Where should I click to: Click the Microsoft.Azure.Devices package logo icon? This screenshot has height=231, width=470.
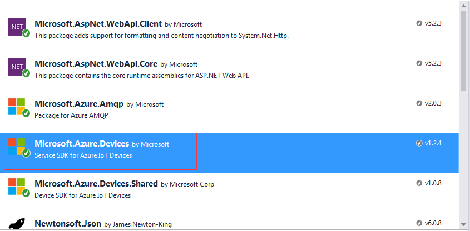tap(17, 147)
